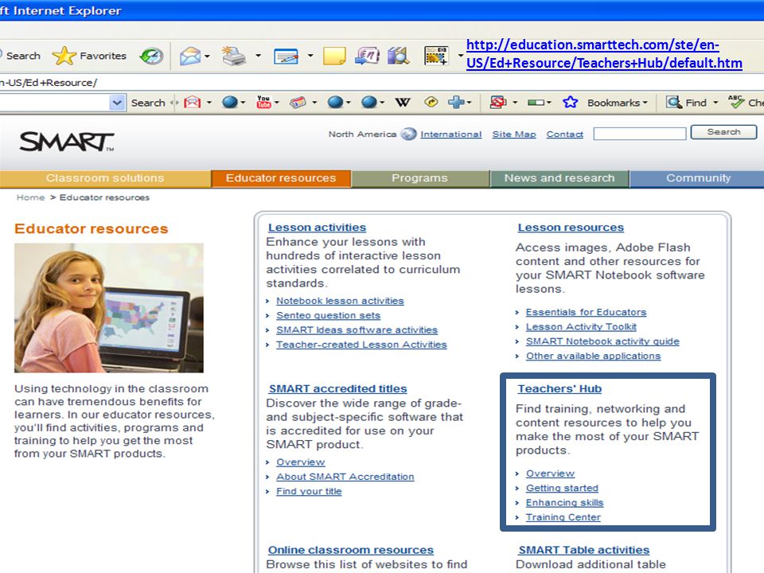The height and width of the screenshot is (573, 764).
Task: Click the Send to OneNote icon
Action: [x=367, y=56]
